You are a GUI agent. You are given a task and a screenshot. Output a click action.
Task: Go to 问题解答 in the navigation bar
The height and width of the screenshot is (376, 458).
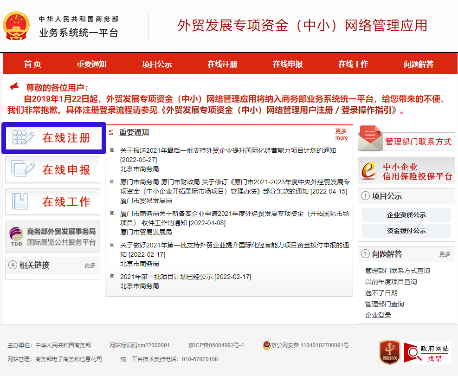click(x=419, y=64)
